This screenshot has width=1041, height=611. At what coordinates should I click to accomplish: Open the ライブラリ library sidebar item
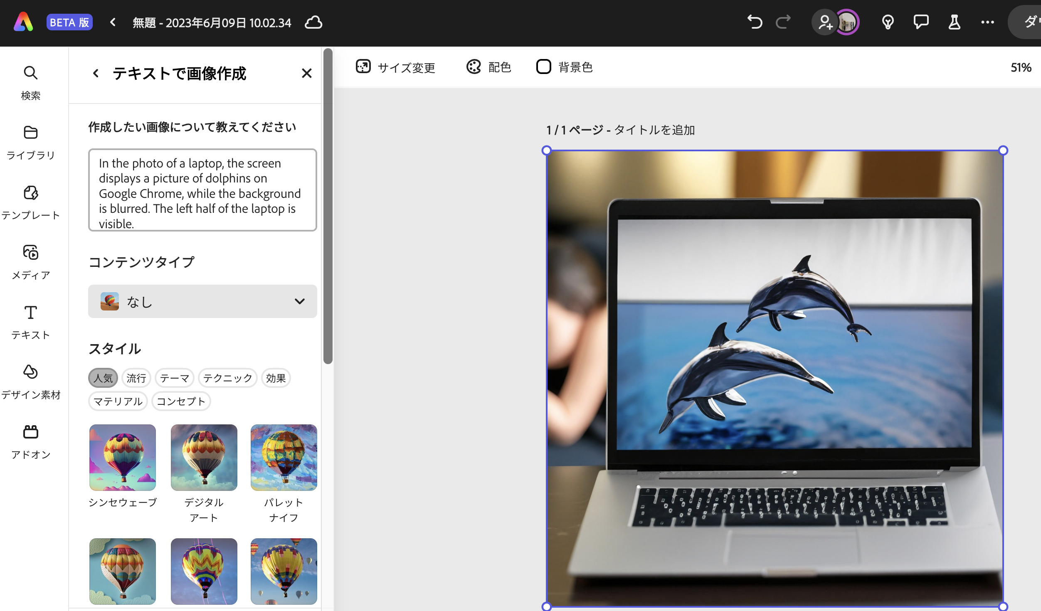[x=31, y=143]
